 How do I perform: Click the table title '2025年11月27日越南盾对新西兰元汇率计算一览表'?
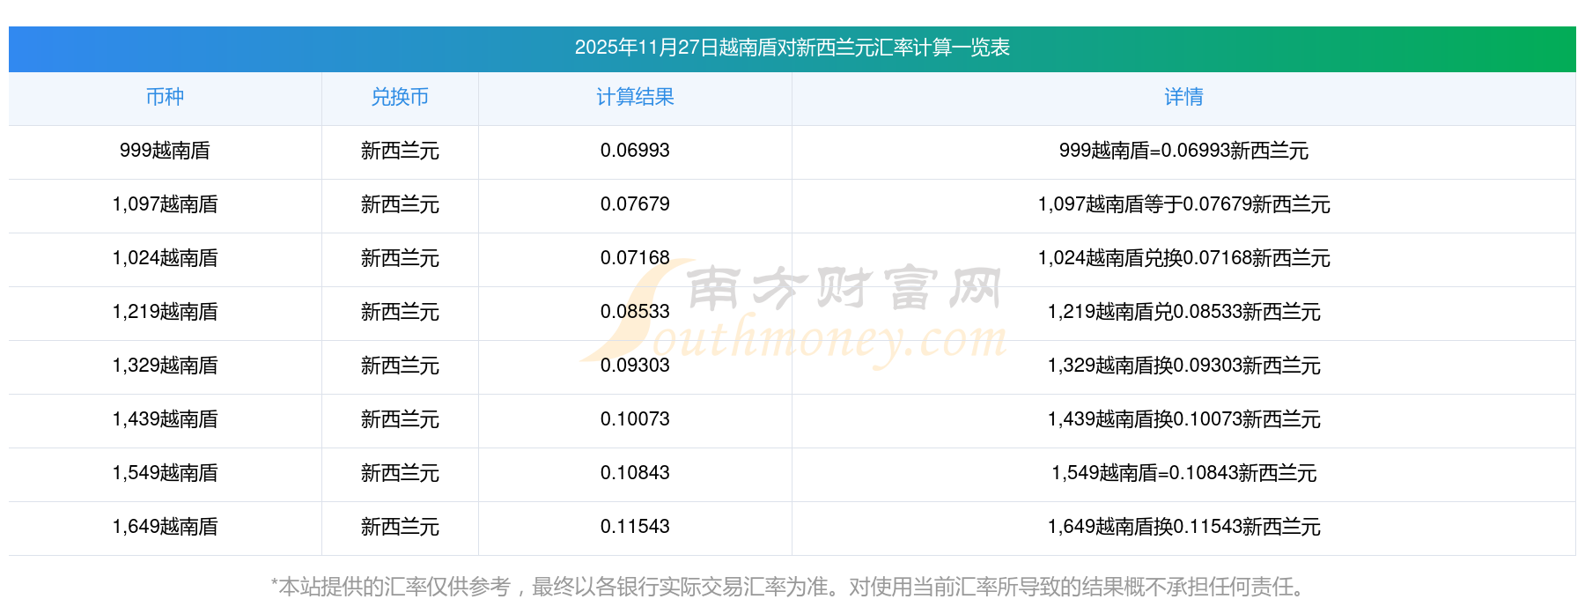pos(792,48)
